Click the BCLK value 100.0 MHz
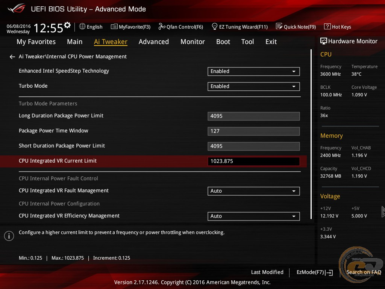This screenshot has width=385, height=289. point(331,95)
